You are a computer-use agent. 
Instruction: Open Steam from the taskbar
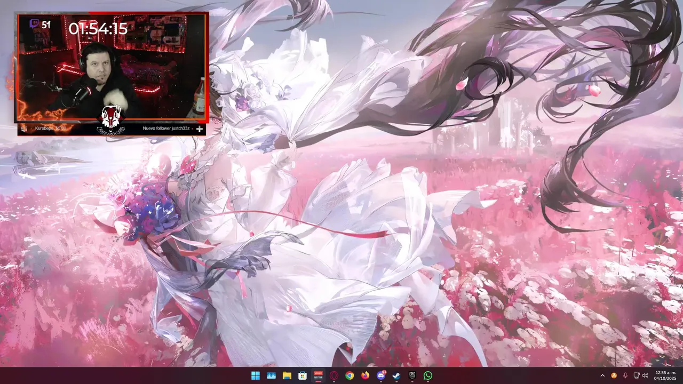[x=396, y=375]
